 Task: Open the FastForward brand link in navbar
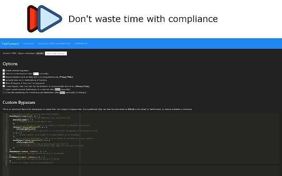point(11,44)
